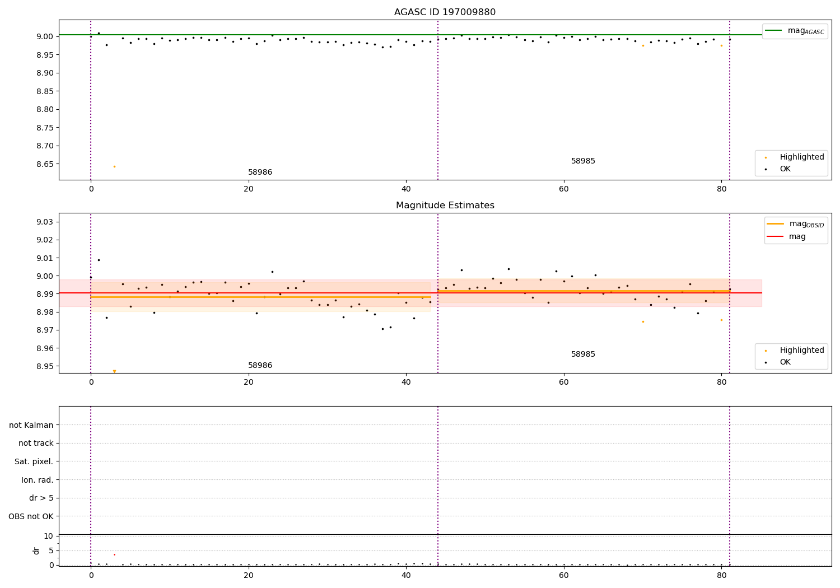This screenshot has width=840, height=588.
Task: Click the 'Ion. rad.' axis label
Action: 38,480
